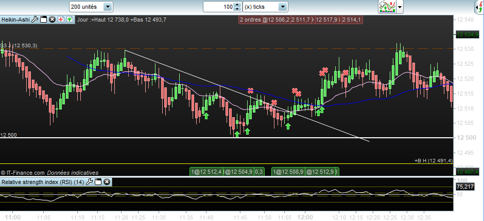Open the 200 unités dropdown
Screen dimensions: 484x221
pyautogui.click(x=91, y=7)
